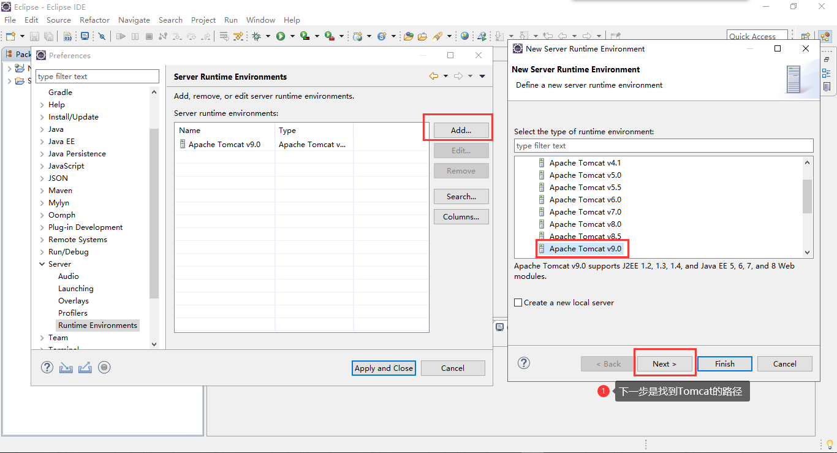Click Apply and Close button
The width and height of the screenshot is (837, 453).
384,368
